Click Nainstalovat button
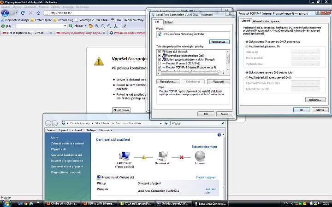This screenshot has height=207, width=332. click(168, 81)
